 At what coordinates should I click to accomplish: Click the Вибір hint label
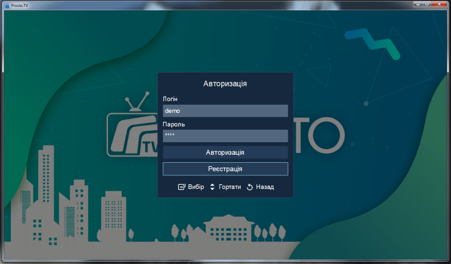pyautogui.click(x=196, y=187)
